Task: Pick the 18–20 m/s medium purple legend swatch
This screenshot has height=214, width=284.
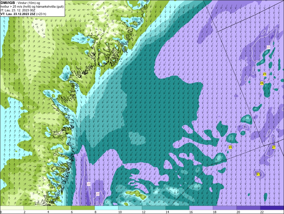Action: pyautogui.click(x=225, y=208)
